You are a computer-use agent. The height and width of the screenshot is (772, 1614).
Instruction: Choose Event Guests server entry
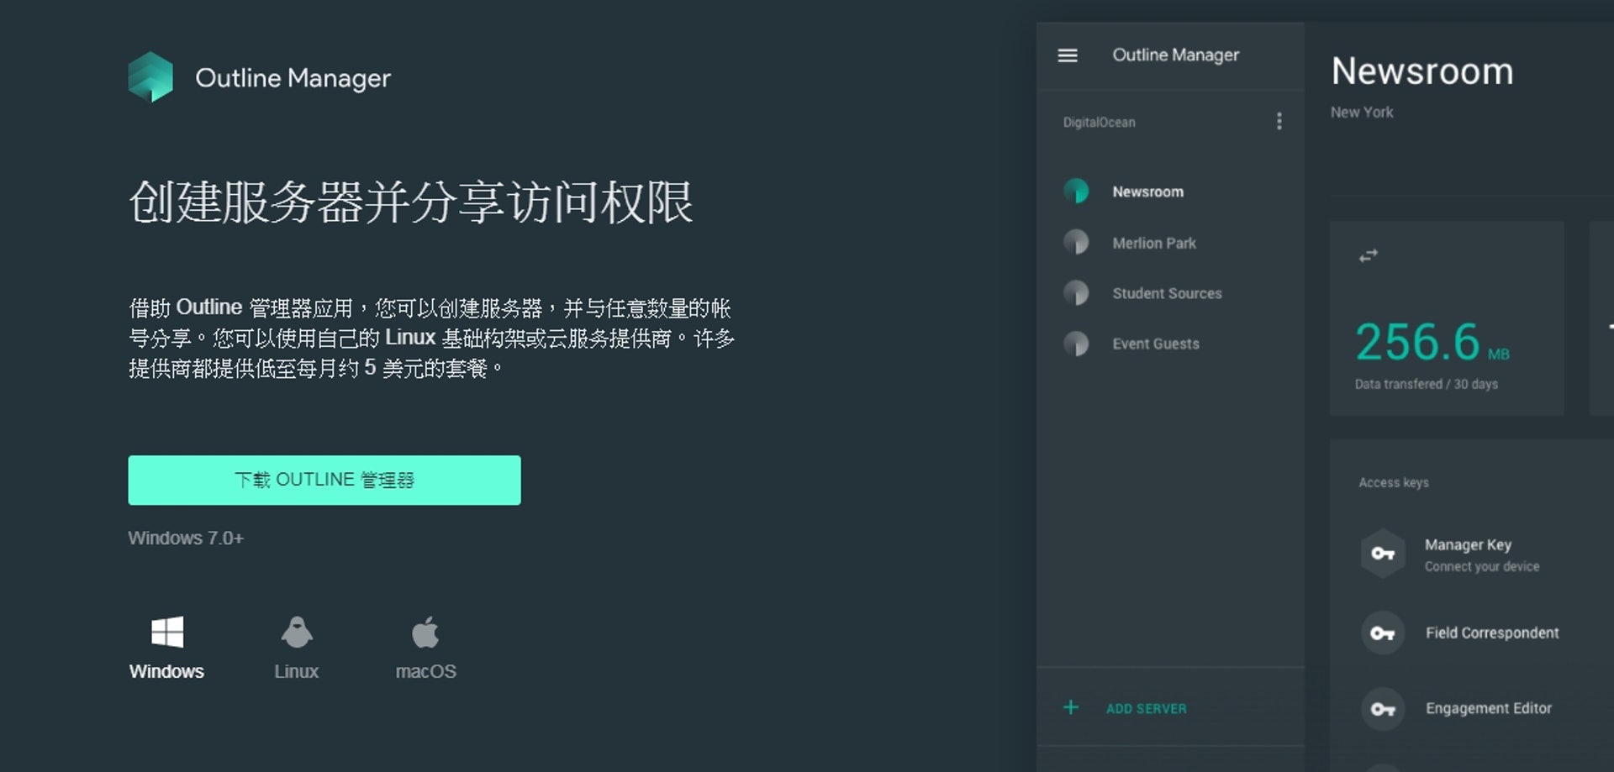click(x=1155, y=344)
